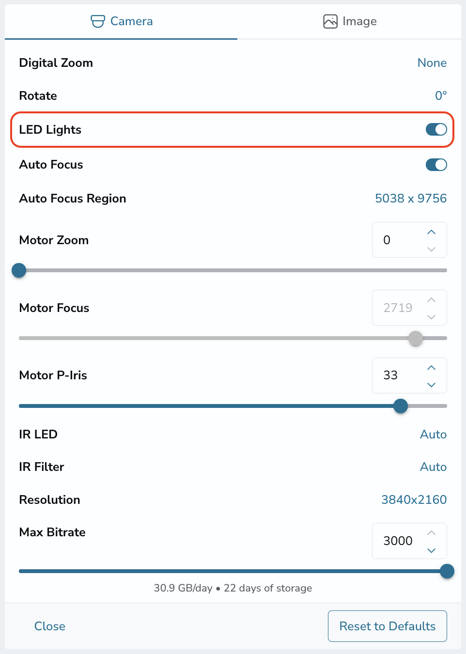Click the Reset to Defaults button
Image resolution: width=466 pixels, height=654 pixels.
[x=388, y=626]
